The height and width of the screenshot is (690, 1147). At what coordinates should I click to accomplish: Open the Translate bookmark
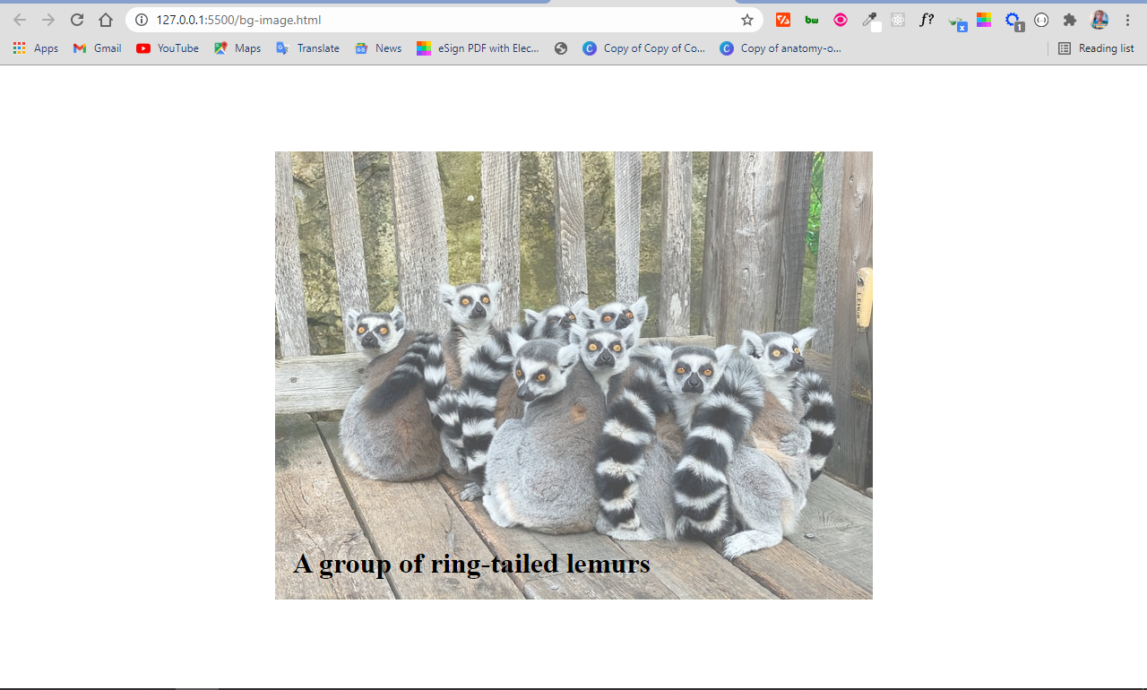(307, 48)
